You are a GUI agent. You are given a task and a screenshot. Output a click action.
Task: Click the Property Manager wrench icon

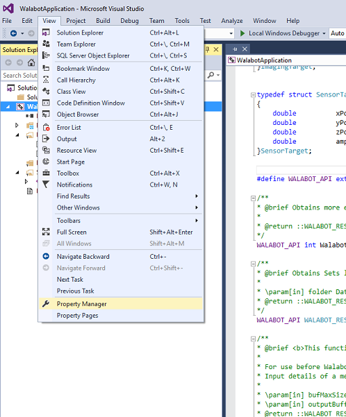coord(46,304)
